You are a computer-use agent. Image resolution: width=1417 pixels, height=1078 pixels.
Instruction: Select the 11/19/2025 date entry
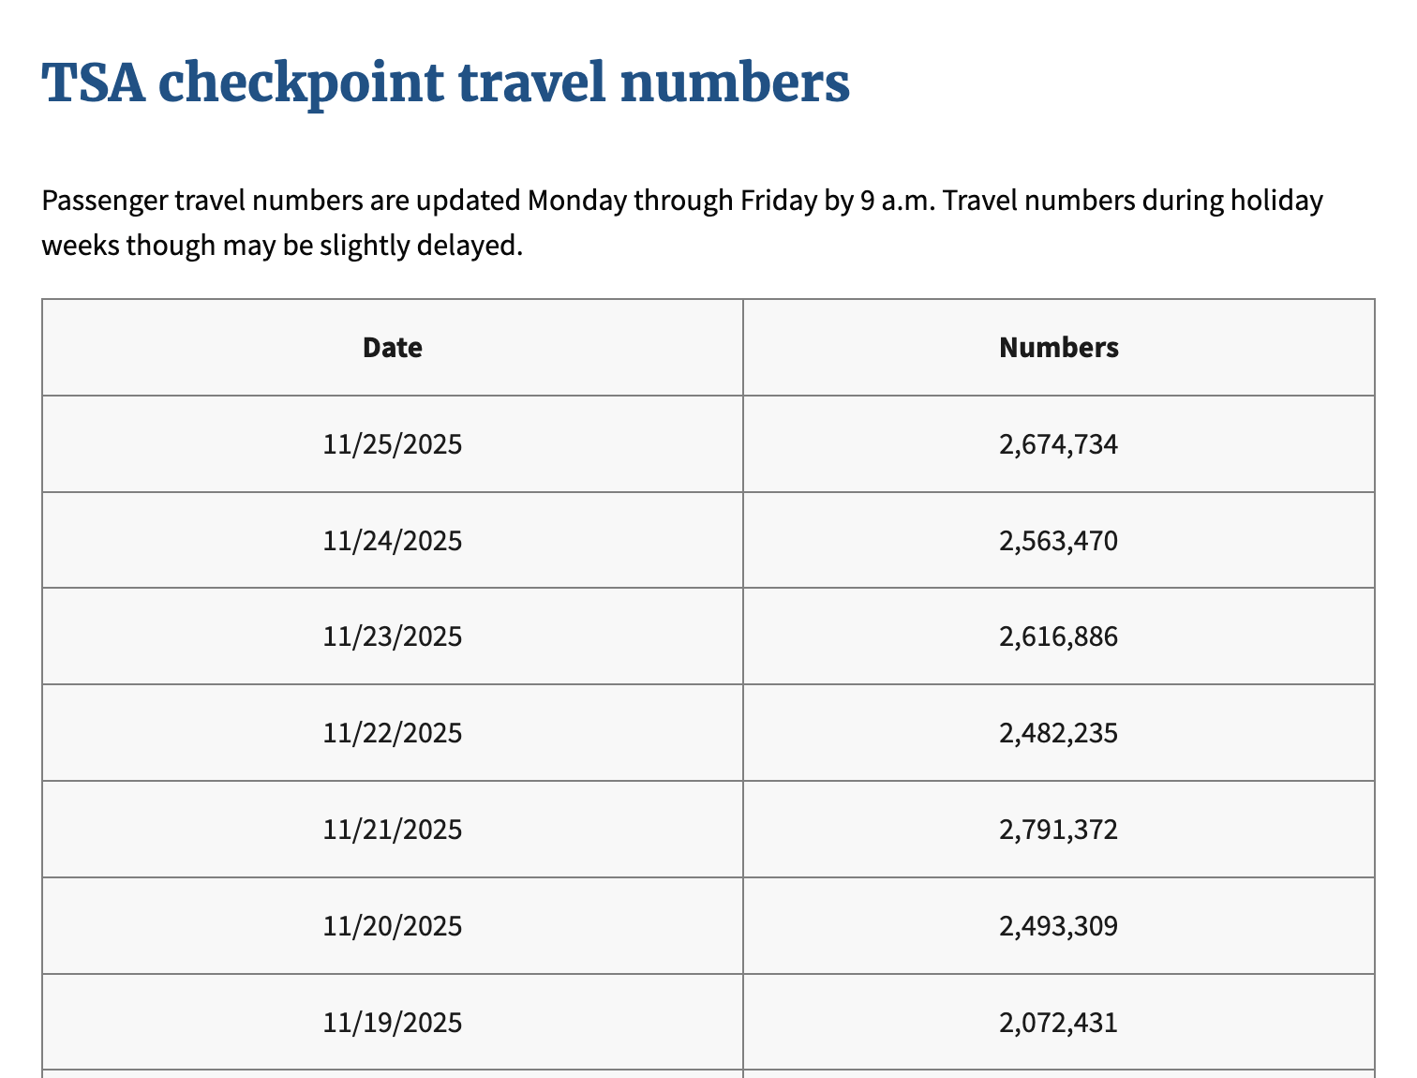point(393,1022)
